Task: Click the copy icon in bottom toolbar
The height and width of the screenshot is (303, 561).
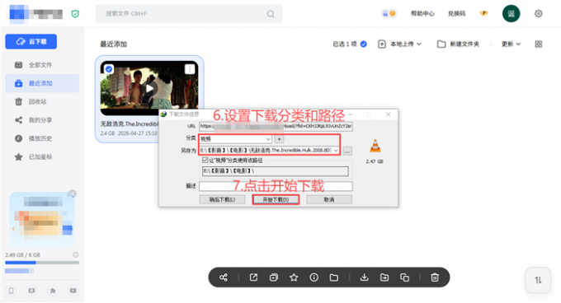Action: pos(404,277)
